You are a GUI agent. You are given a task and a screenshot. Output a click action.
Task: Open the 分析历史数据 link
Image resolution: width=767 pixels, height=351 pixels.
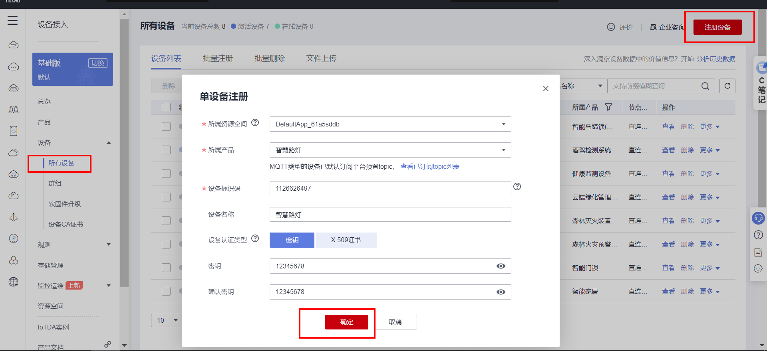pyautogui.click(x=716, y=59)
